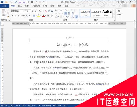This screenshot has height=107, width=137.
Task: Expand the styles gallery with bottom arrow
Action: click(113, 16)
